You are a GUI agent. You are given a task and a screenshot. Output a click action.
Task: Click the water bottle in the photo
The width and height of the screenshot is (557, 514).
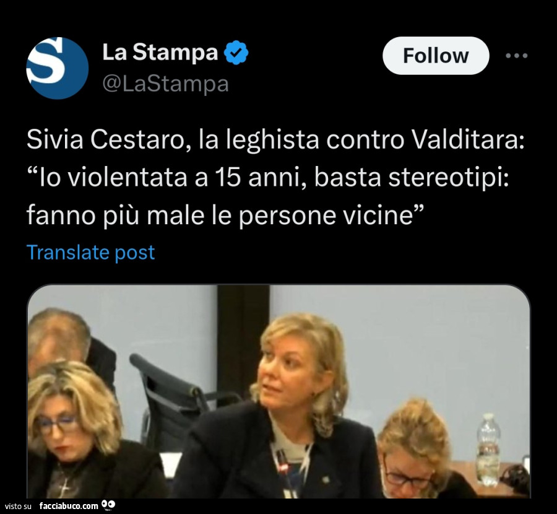(x=488, y=450)
